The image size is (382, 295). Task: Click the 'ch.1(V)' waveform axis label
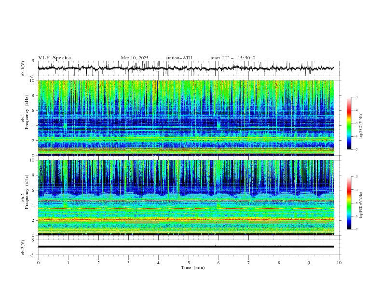pyautogui.click(x=23, y=68)
